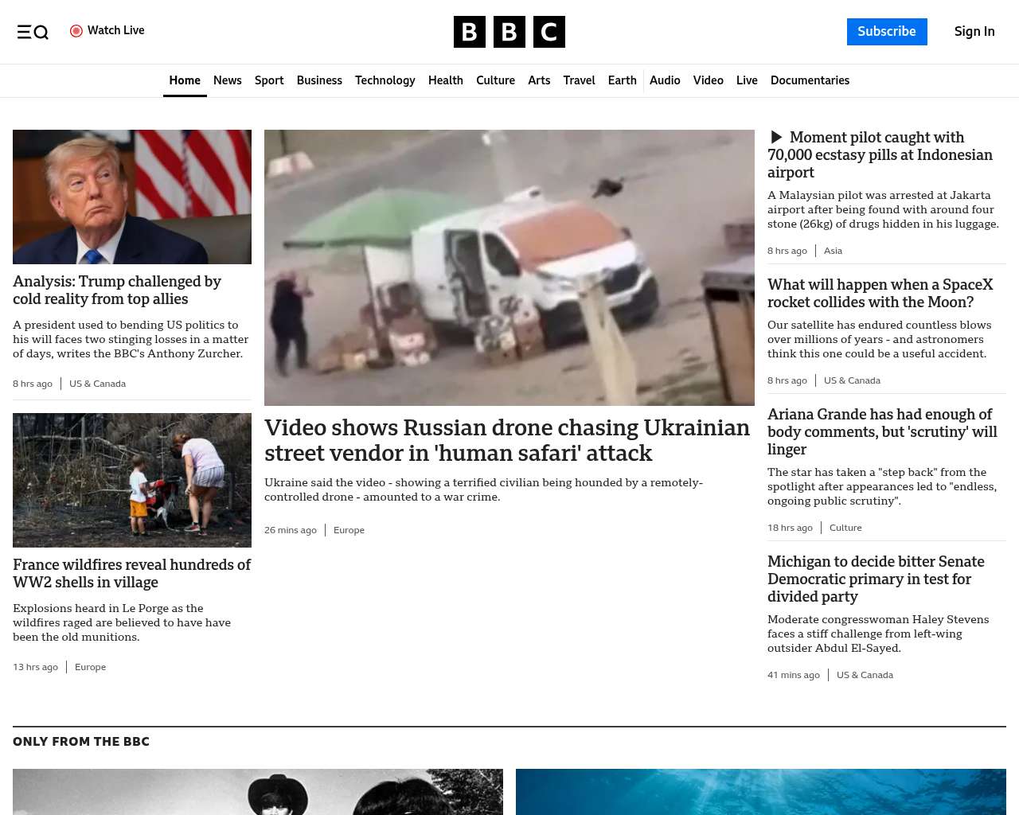Open the menu and search icon
Screen dimensions: 1019x815
33,32
